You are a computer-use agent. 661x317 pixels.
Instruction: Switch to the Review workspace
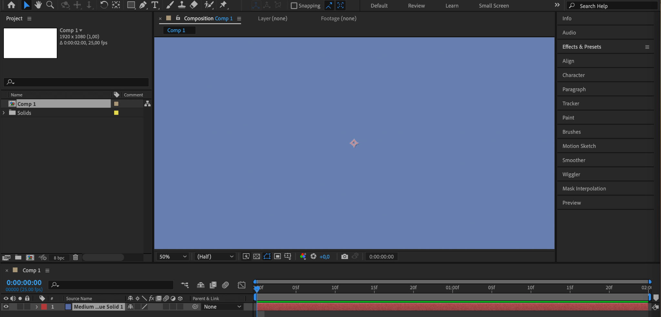tap(416, 5)
